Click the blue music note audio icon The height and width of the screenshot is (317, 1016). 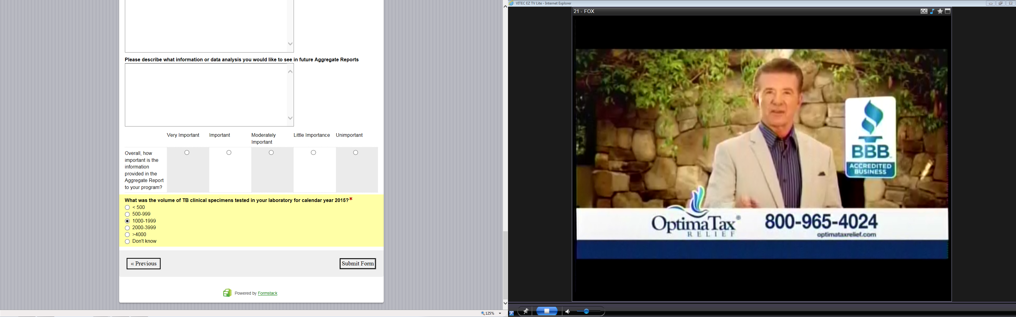932,11
